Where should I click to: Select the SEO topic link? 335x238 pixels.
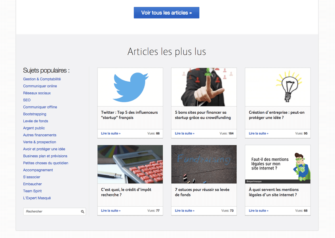pyautogui.click(x=27, y=100)
